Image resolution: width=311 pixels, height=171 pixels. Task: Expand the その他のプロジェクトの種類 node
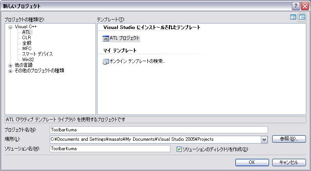point(11,71)
